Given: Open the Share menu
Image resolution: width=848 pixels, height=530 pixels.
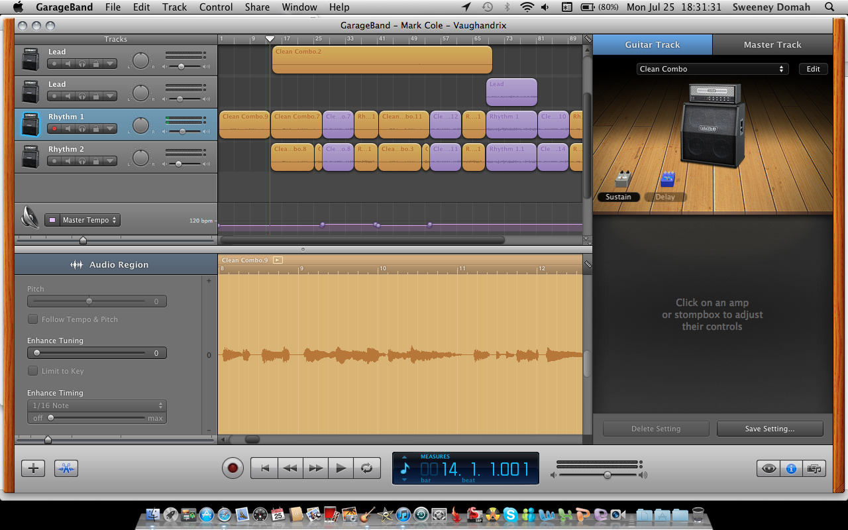Looking at the screenshot, I should pos(256,7).
